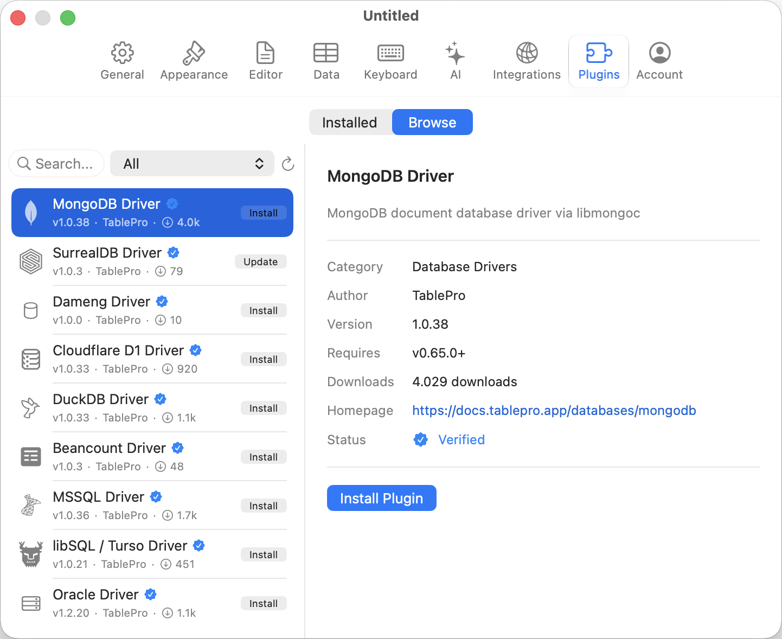The image size is (782, 639).
Task: Select the libSQL / Turso Driver row title
Action: tap(120, 546)
